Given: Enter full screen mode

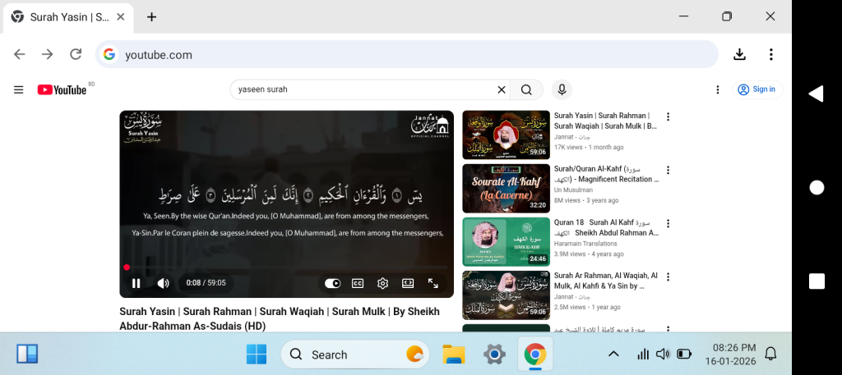Looking at the screenshot, I should 433,283.
